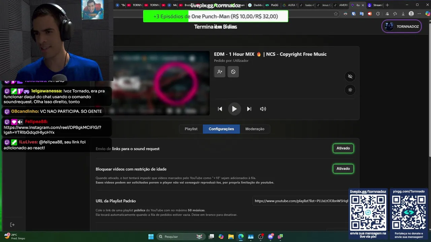Screen dimensions: 431x242
Task: Open Microsoft Edge from the taskbar
Action: click(x=241, y=237)
